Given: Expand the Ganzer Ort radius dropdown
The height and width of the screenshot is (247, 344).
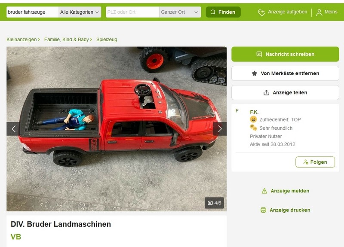Looking at the screenshot, I should tap(180, 12).
